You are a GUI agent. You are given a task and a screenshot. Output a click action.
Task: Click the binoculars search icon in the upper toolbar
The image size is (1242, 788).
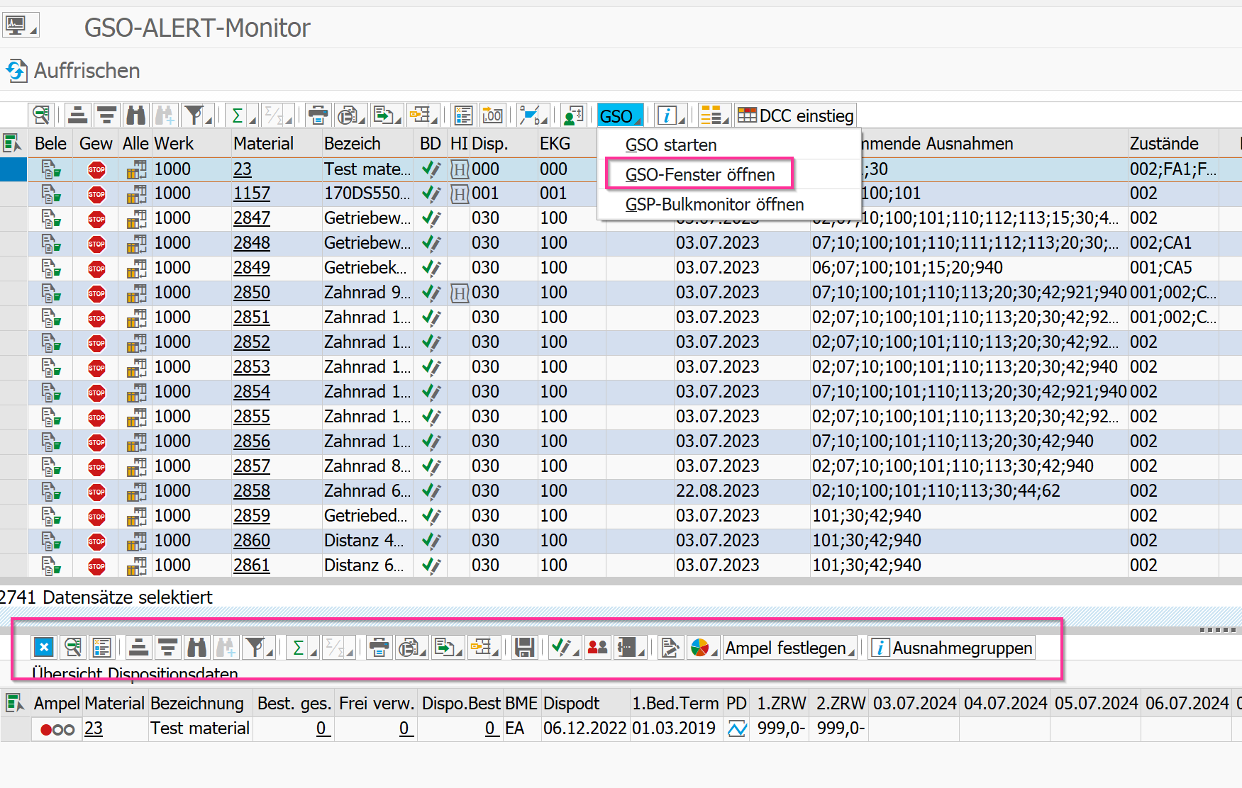[135, 115]
